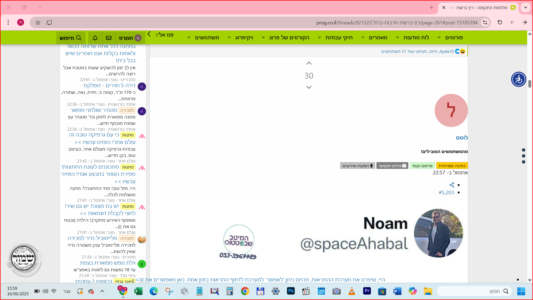Expand the לוח מודעות dropdown menu
The image size is (533, 300).
click(x=398, y=38)
